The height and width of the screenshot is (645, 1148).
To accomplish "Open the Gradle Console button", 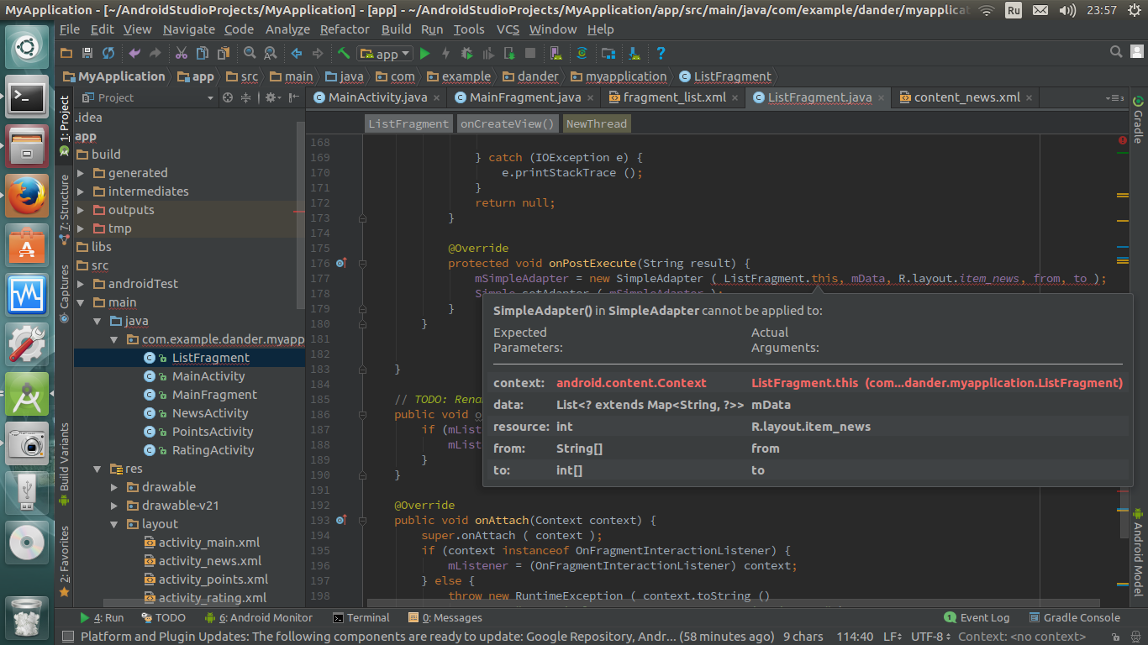I will (1074, 617).
